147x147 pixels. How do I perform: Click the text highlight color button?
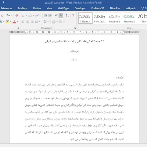pyautogui.click(x=7, y=22)
